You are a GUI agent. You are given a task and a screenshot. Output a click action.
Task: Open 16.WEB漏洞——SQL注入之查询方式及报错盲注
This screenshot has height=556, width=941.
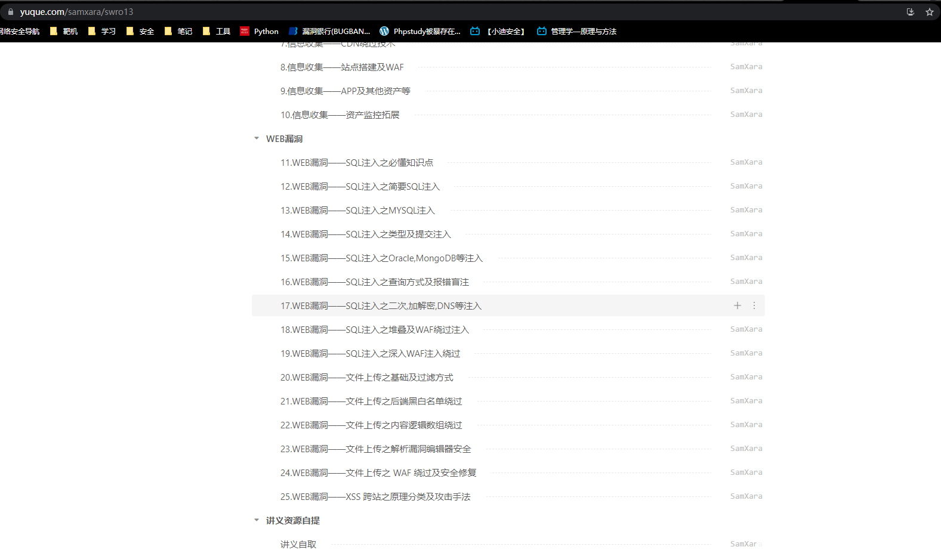[x=375, y=282]
